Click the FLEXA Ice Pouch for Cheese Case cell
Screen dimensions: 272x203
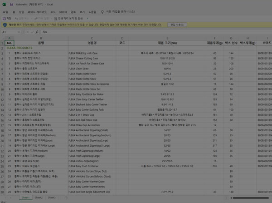[x=92, y=64]
